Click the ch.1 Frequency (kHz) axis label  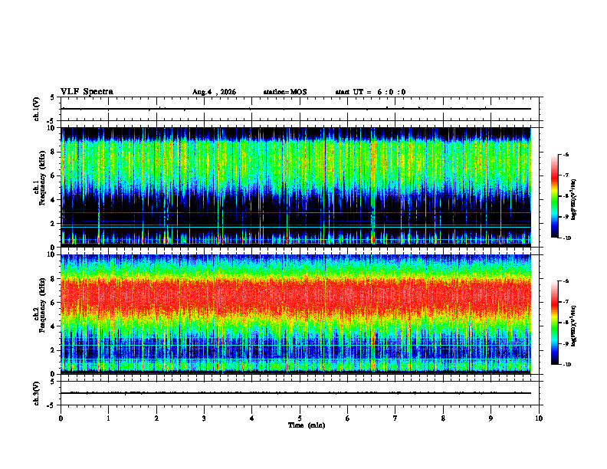pos(41,187)
